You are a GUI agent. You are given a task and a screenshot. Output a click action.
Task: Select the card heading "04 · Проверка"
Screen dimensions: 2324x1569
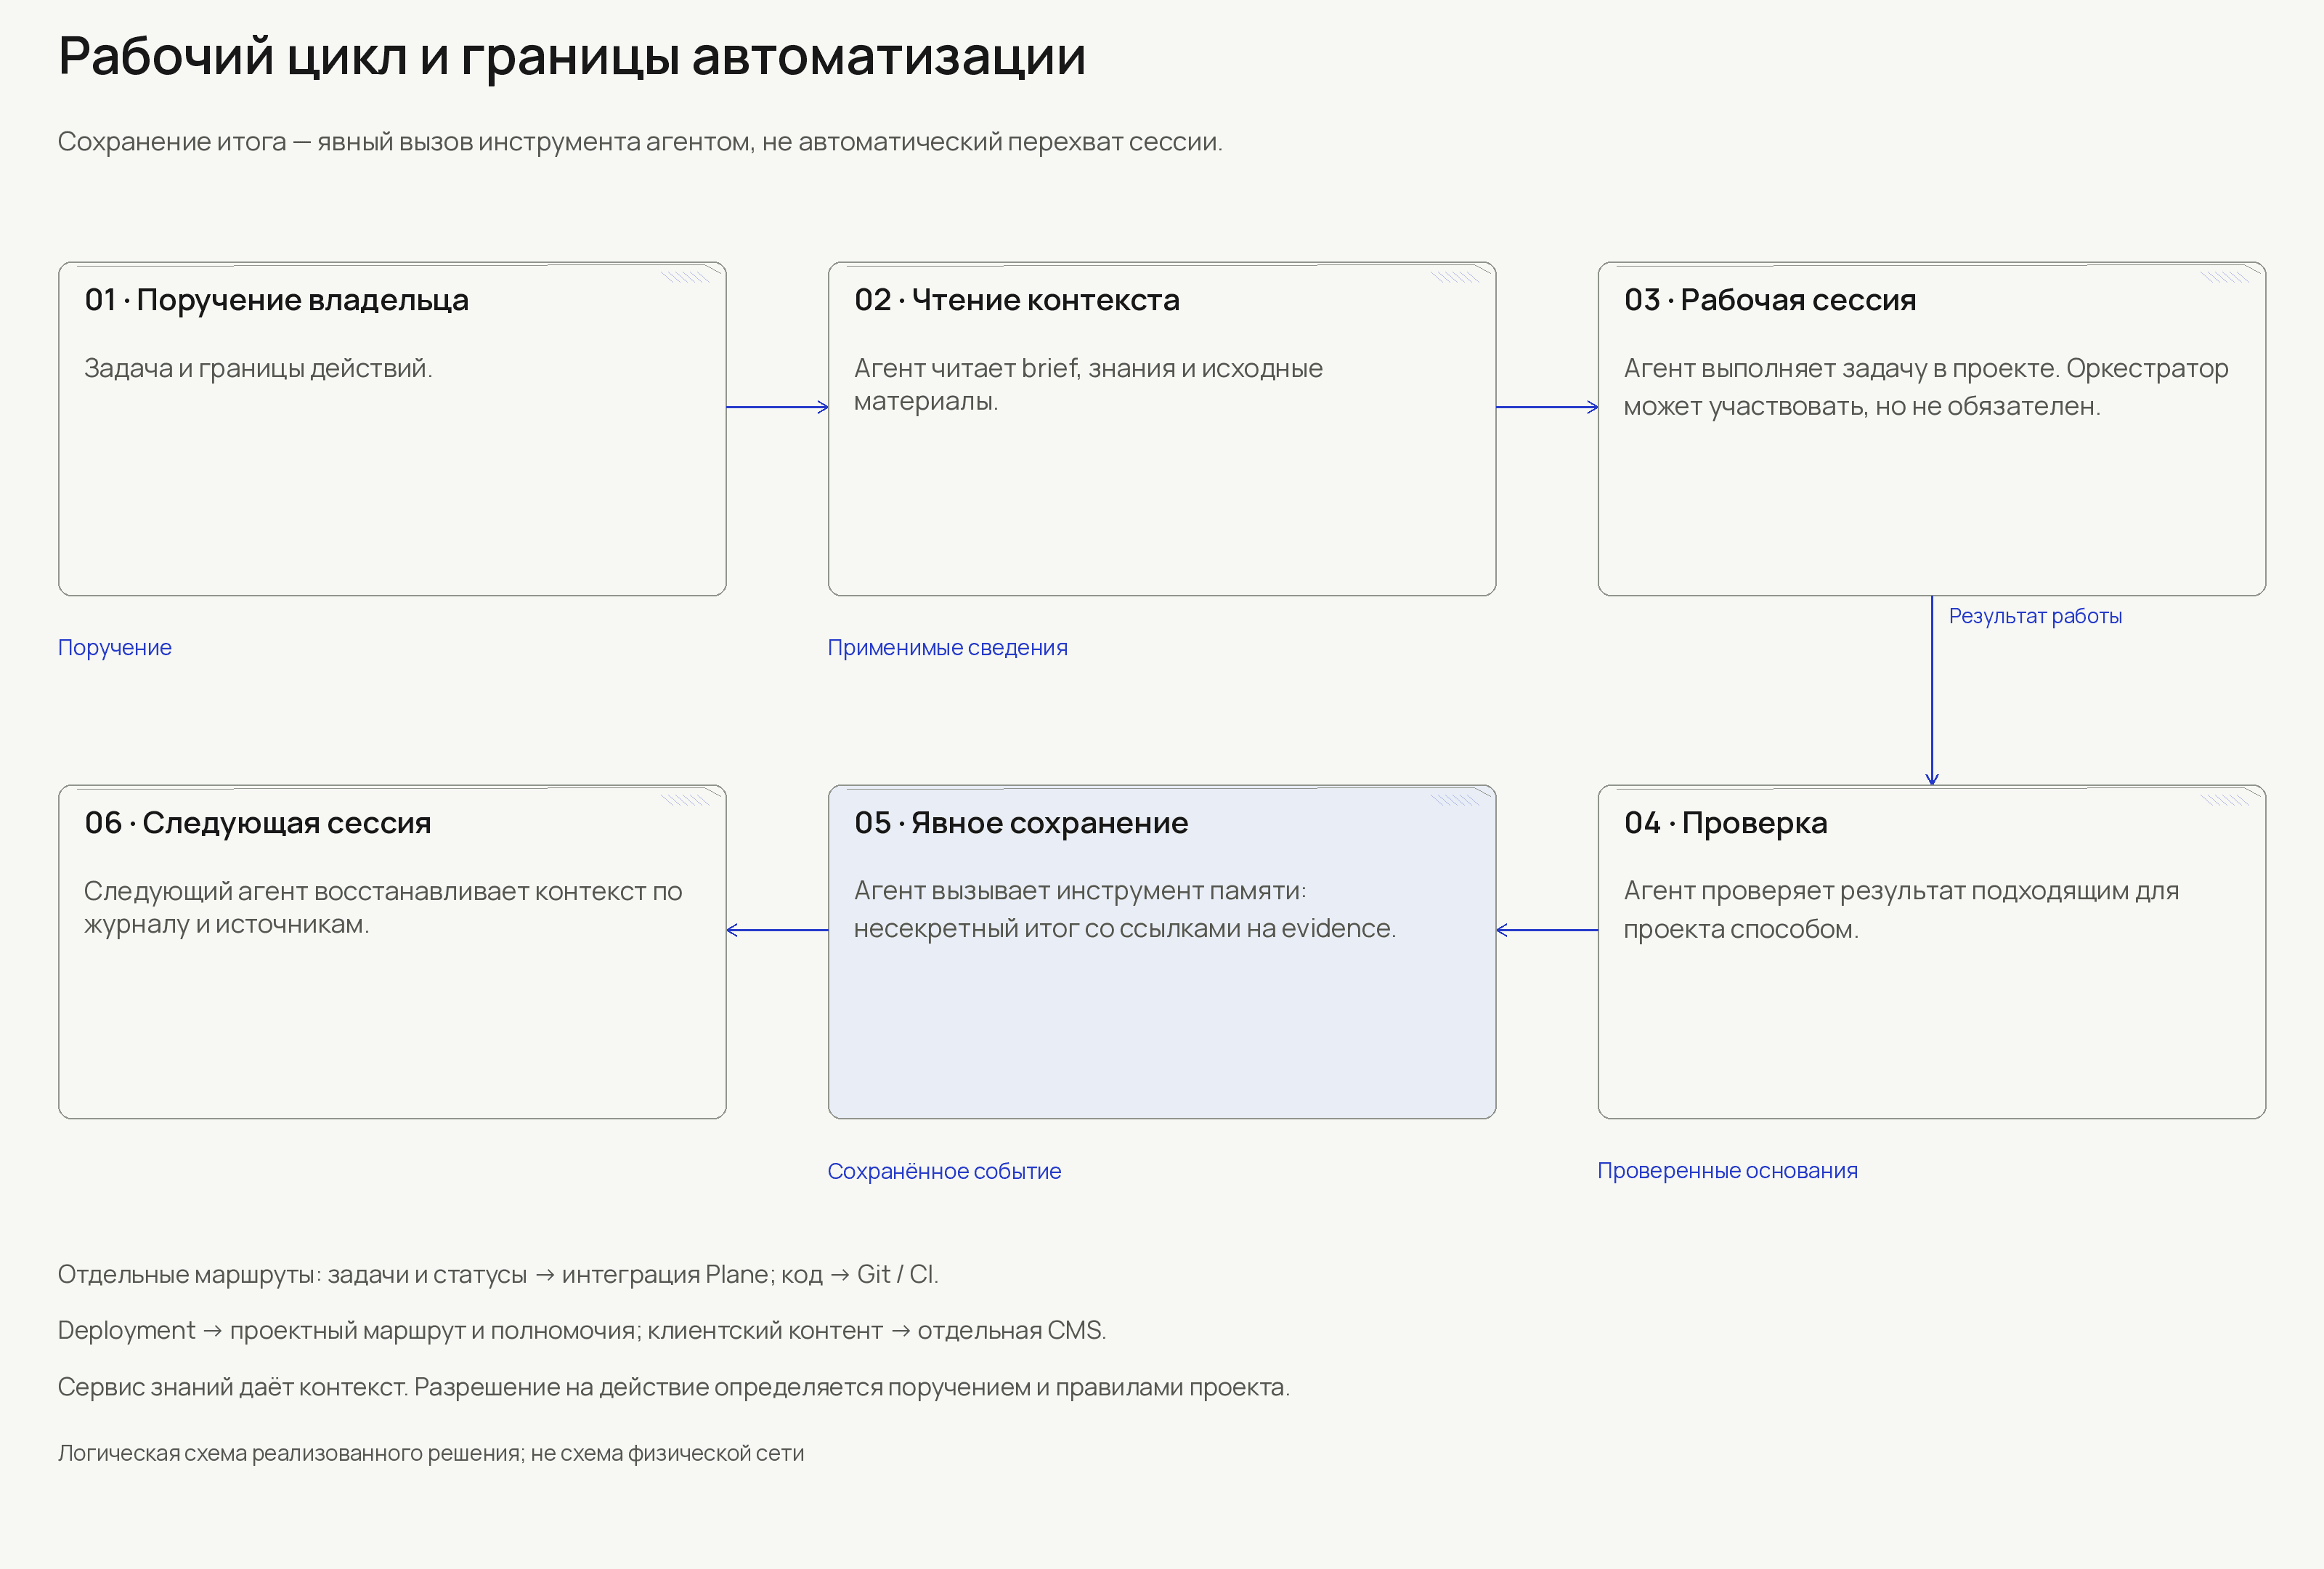[1726, 823]
